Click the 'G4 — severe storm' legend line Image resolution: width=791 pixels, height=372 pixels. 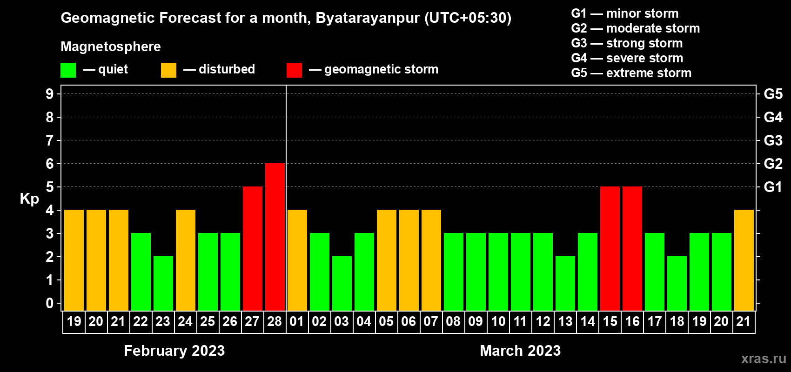[627, 58]
